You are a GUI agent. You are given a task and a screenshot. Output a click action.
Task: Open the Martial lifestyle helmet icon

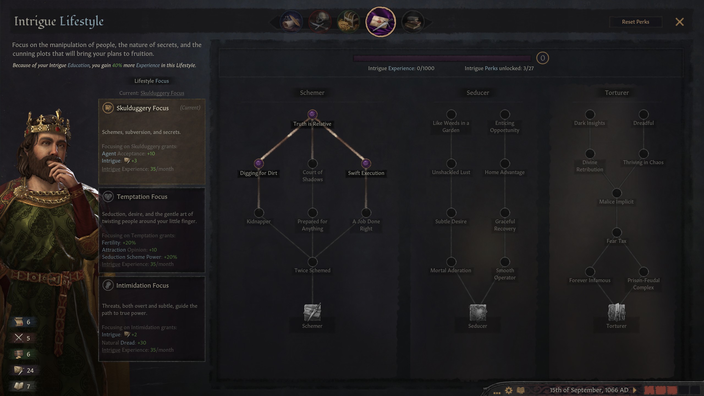[x=320, y=22]
